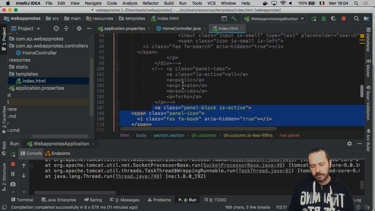Switch to the Endpoints tab
This screenshot has height=211, width=375.
[57, 154]
